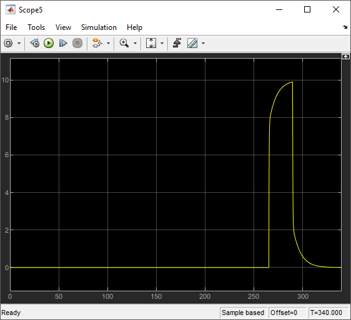Image resolution: width=351 pixels, height=320 pixels.
Task: Click the Step Back playback icon
Action: [x=35, y=43]
